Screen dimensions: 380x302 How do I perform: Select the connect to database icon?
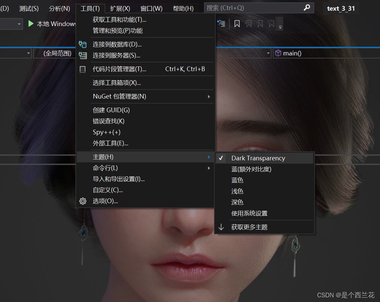coord(82,44)
